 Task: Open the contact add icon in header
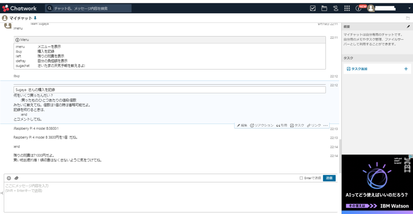pos(336,8)
